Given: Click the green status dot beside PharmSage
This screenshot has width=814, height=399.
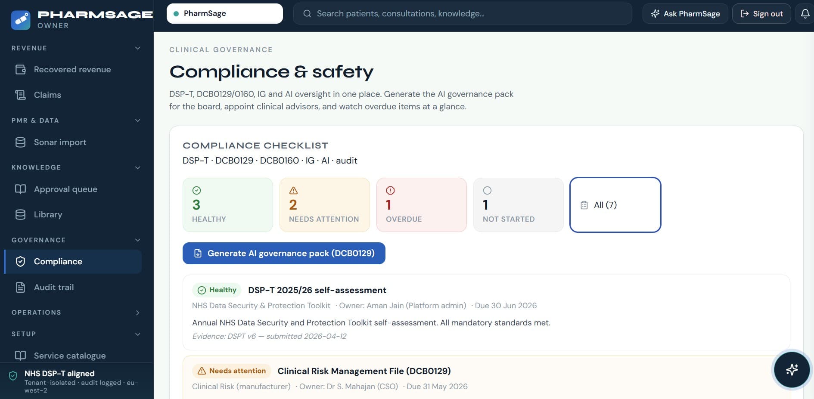Looking at the screenshot, I should tap(176, 14).
